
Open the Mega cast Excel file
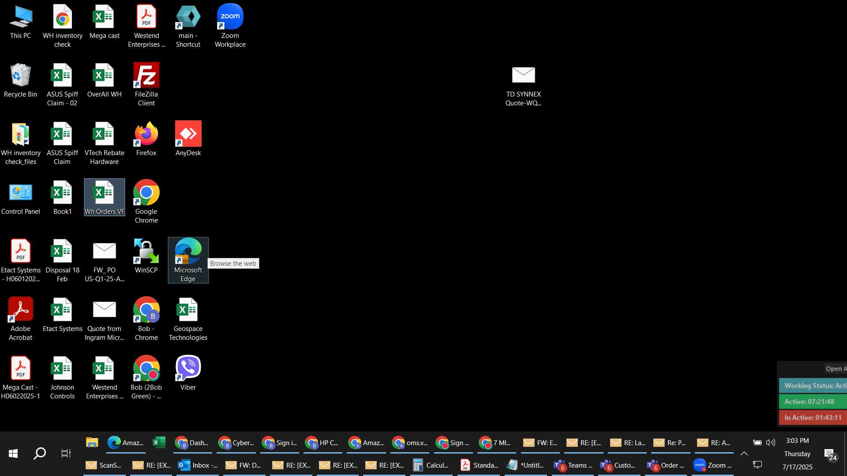tap(105, 22)
